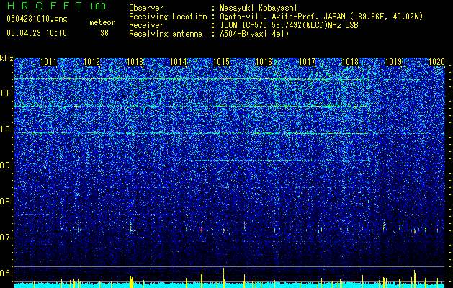Click the 'Observer' field label
The height and width of the screenshot is (288, 453).
pos(146,8)
